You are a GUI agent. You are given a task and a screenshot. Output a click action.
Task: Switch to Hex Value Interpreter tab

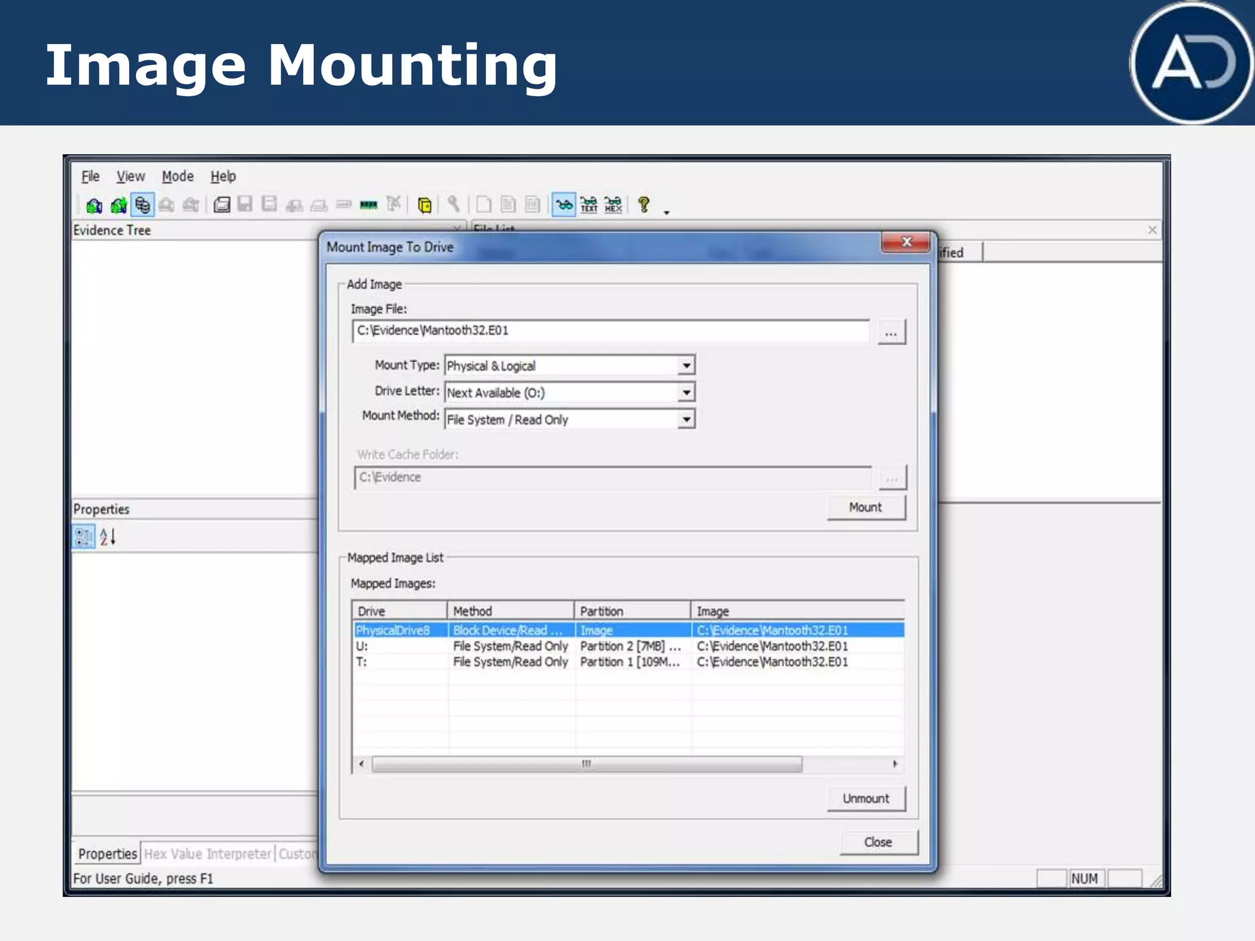207,853
